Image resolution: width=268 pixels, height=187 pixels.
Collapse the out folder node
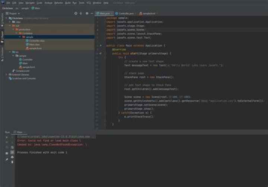click(10, 26)
